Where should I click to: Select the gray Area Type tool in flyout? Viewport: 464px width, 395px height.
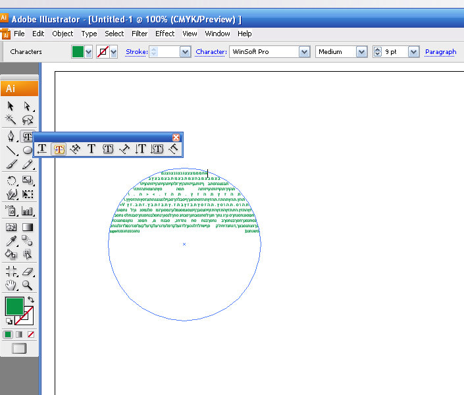[108, 149]
